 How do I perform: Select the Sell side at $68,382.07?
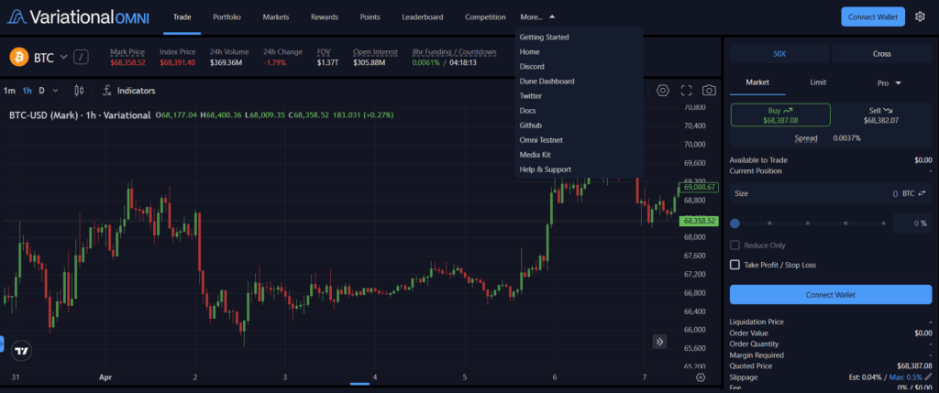click(881, 115)
